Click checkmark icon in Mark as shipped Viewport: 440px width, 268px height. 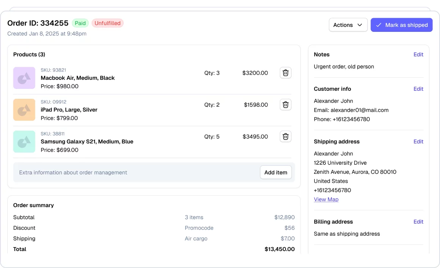379,25
